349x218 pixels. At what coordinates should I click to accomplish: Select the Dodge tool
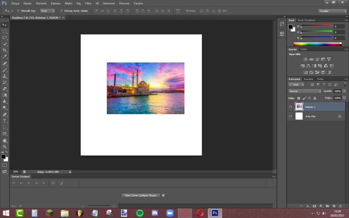4,108
